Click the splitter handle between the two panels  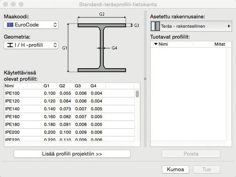[145, 79]
